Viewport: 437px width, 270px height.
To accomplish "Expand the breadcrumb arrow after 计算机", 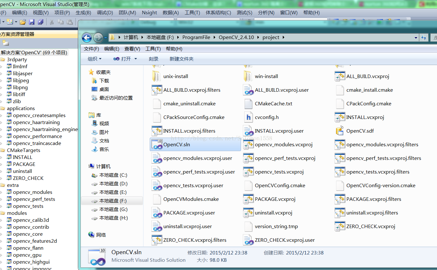I will click(142, 37).
